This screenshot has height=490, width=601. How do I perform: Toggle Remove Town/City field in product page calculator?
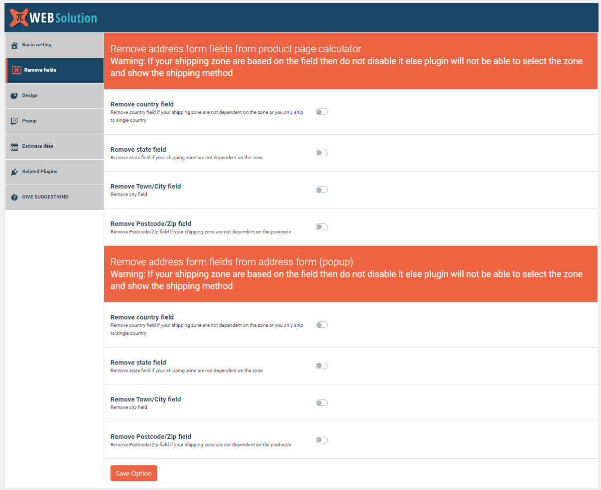coord(322,190)
